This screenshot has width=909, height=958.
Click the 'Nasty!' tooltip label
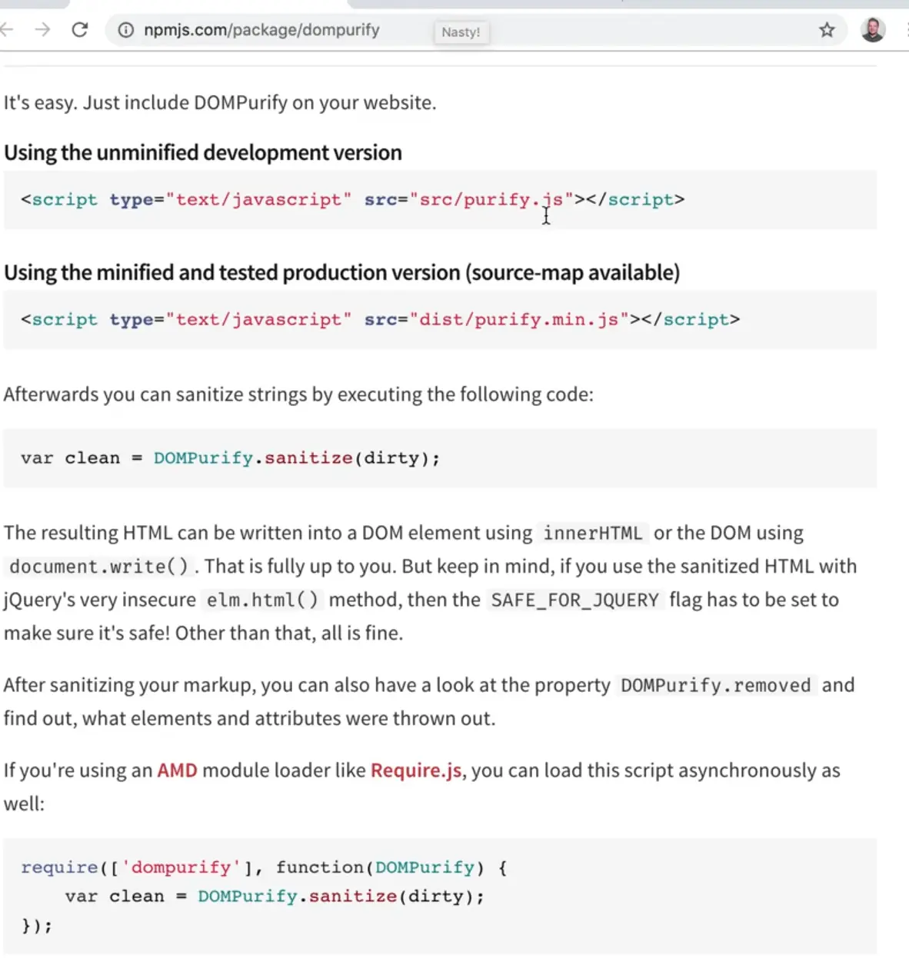(x=461, y=32)
